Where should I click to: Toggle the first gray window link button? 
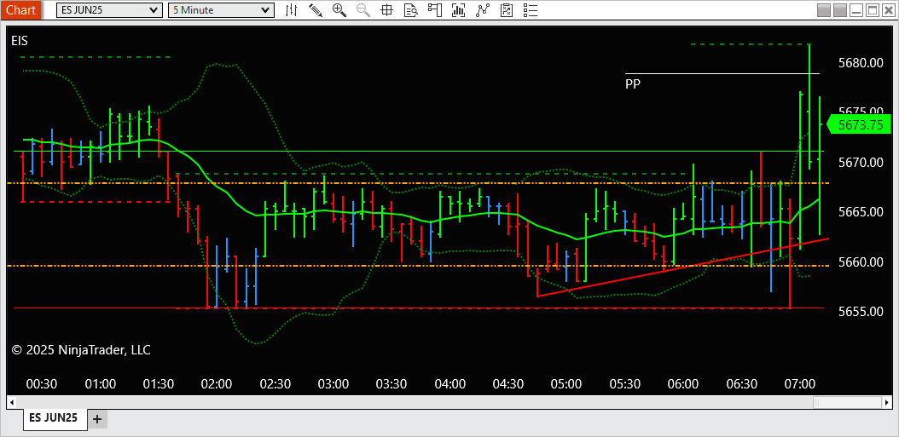pyautogui.click(x=824, y=9)
